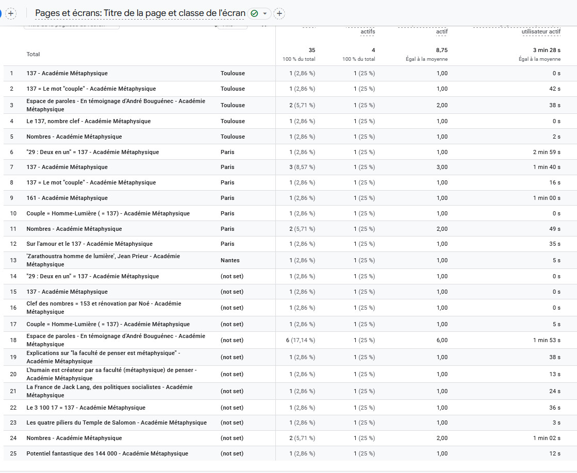Click engagement time '49 s' in row 11
This screenshot has height=473, width=577.
tap(555, 229)
